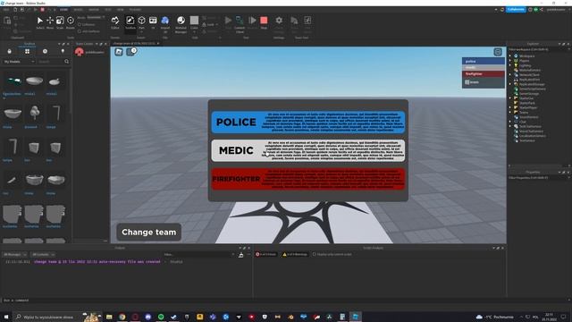The width and height of the screenshot is (572, 322).
Task: Open Spotify from the taskbar
Action: pos(161,317)
